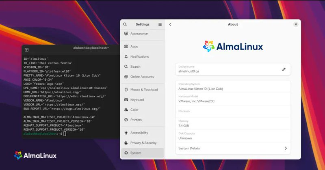Open the Search settings panel
Image resolution: width=325 pixels, height=170 pixels.
(135, 67)
